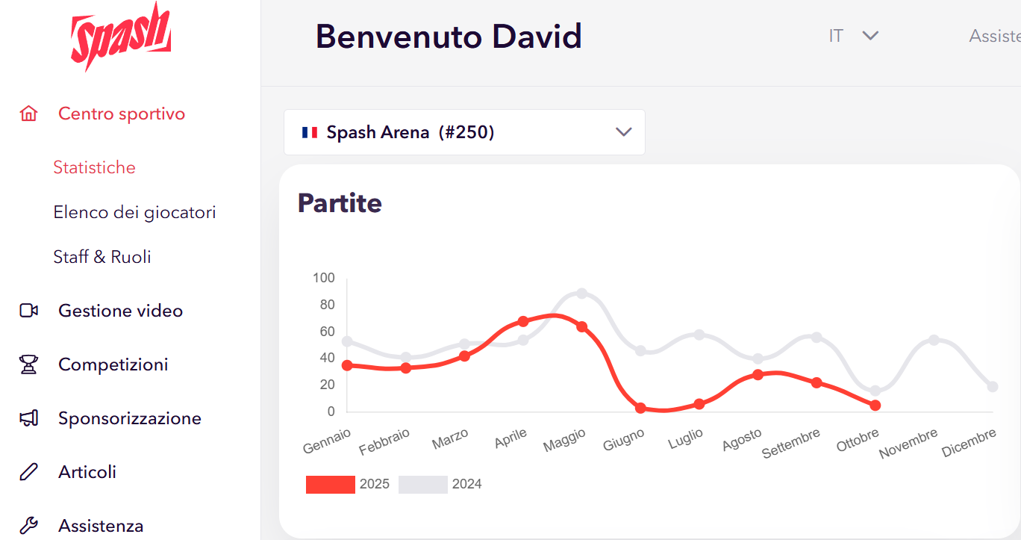The width and height of the screenshot is (1021, 540).
Task: Click the home icon beside Centro sportivo
Action: click(28, 114)
